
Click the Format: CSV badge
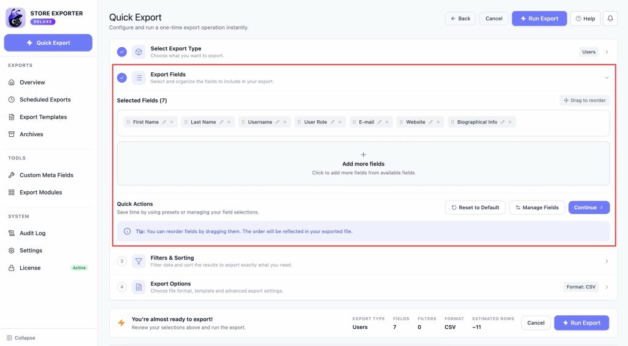(x=581, y=287)
